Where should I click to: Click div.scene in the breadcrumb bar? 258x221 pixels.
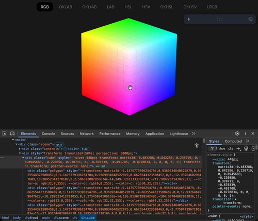pos(61,218)
